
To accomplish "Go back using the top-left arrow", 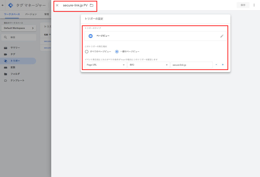I will coord(3,5).
